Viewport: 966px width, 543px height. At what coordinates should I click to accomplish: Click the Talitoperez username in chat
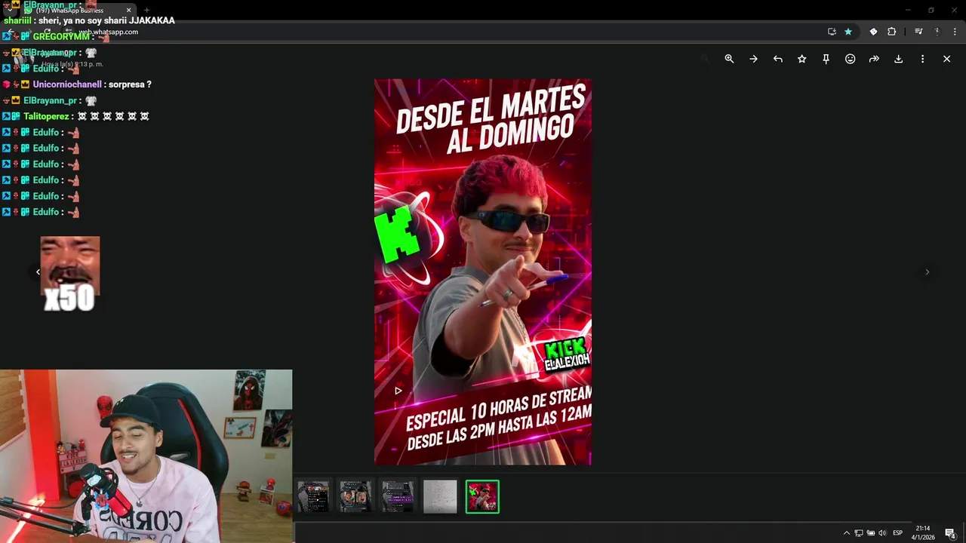tap(46, 116)
